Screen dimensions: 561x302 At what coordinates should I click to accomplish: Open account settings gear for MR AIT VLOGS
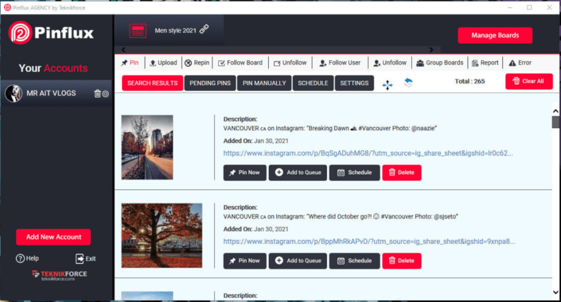point(106,94)
